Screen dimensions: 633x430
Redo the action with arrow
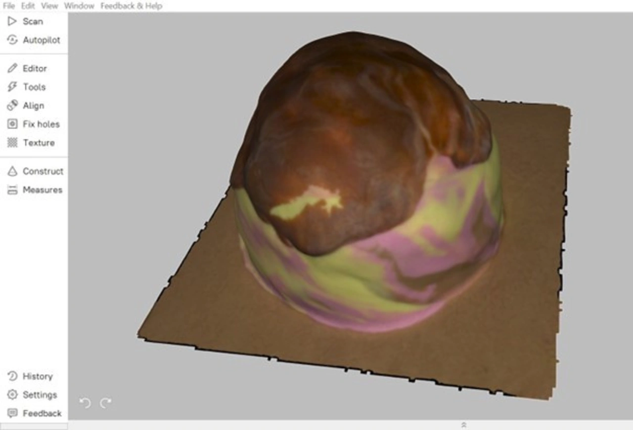106,403
